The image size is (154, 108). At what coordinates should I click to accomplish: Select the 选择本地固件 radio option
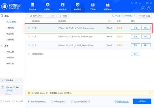(x=29, y=54)
